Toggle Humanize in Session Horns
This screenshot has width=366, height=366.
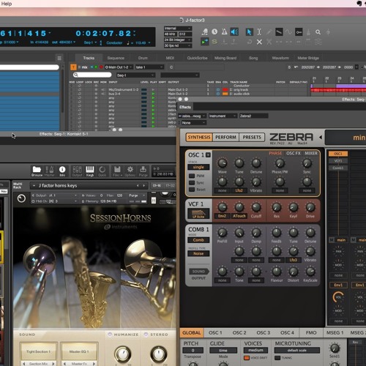(x=110, y=335)
